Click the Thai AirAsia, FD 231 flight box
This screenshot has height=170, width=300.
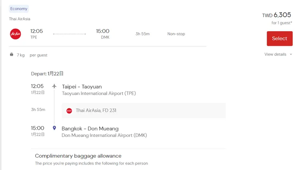(x=144, y=111)
